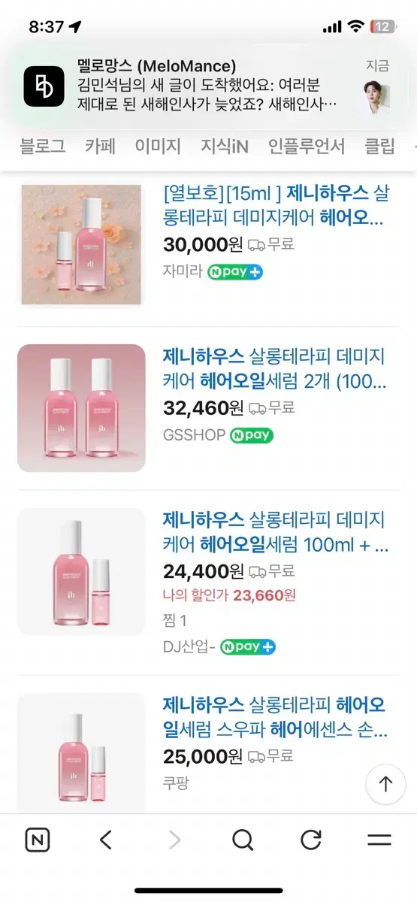
Task: Tap the 나의 할인가 23,660원 price
Action: point(229,595)
